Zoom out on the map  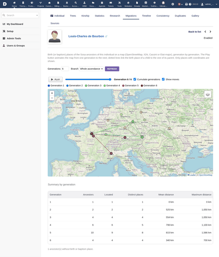point(52,98)
